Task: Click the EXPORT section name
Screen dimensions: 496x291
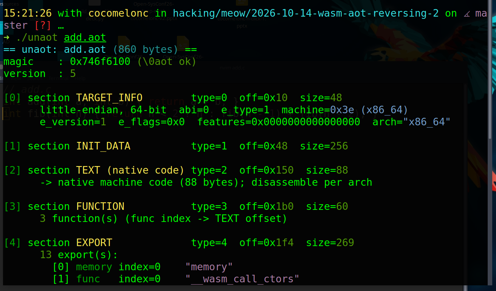Action: click(x=94, y=243)
